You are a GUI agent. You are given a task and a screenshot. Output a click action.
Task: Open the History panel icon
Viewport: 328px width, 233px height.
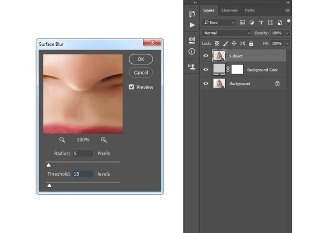(x=192, y=14)
